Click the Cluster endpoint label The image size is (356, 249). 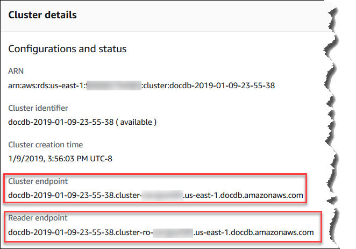(38, 181)
